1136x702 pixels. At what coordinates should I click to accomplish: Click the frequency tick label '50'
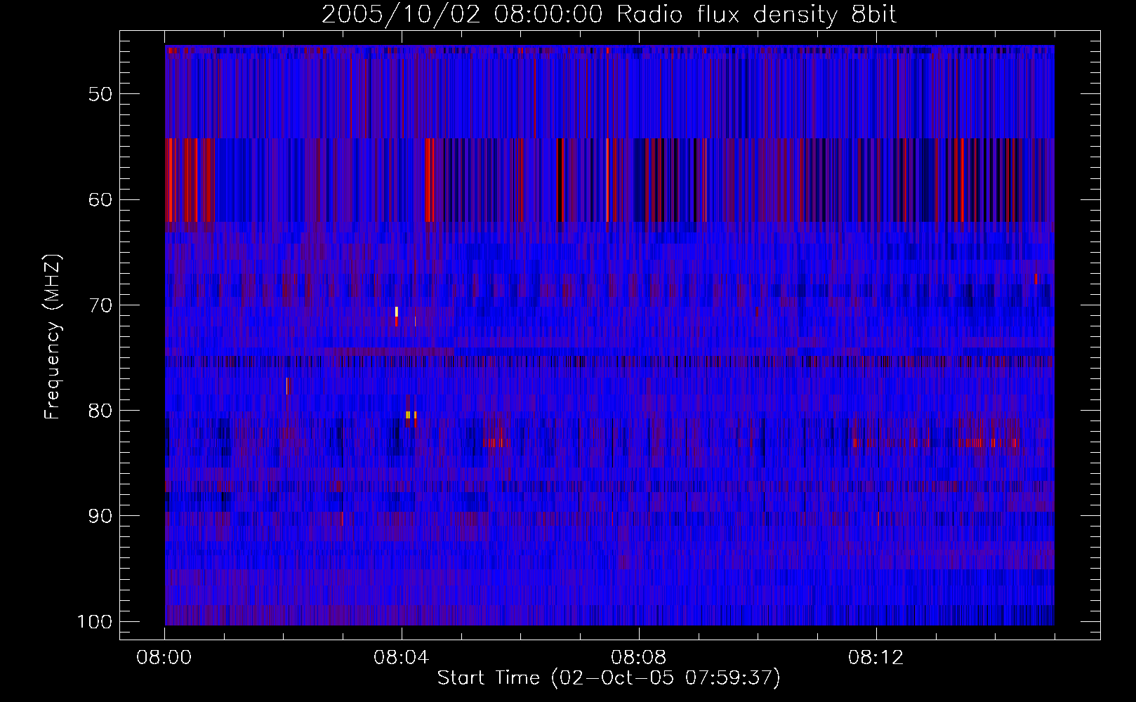click(100, 94)
